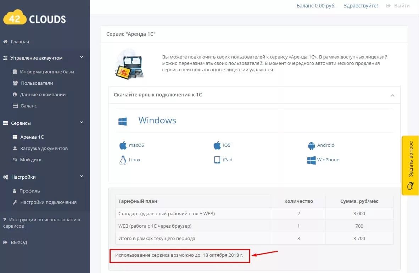The height and width of the screenshot is (273, 419).
Task: Click the Windows icon beside Аренда 1С in sidebar
Action: pos(15,137)
